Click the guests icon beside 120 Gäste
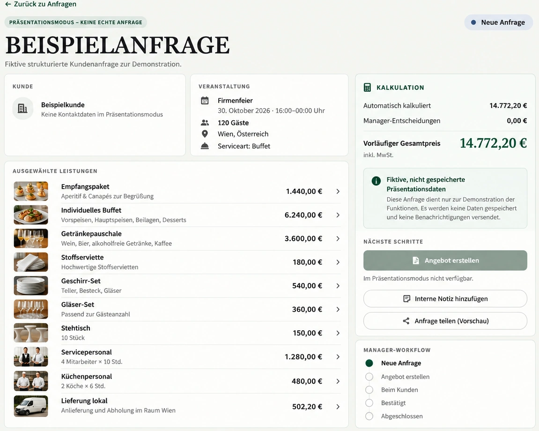This screenshot has width=539, height=431. pos(205,122)
